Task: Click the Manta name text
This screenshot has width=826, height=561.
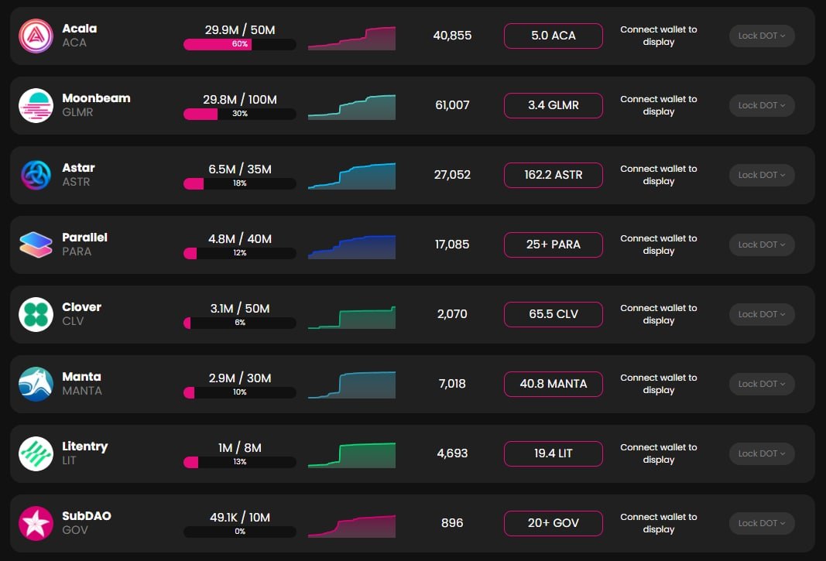Action: [x=81, y=377]
